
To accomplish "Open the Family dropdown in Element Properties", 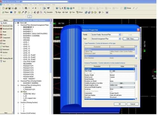I will click(x=120, y=34).
